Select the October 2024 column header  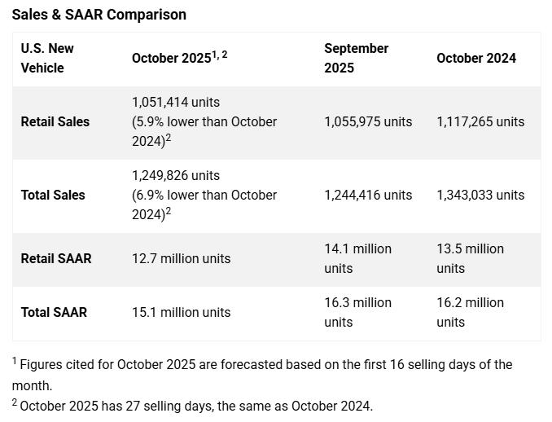[x=476, y=58]
